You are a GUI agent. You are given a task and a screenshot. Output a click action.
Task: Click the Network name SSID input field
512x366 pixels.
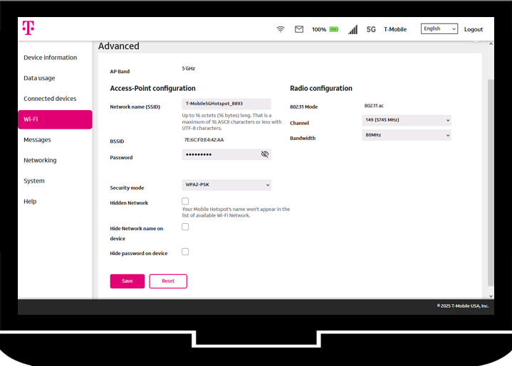(226, 104)
